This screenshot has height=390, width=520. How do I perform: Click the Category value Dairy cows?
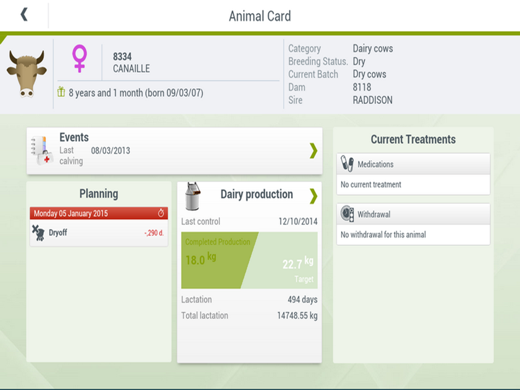click(x=373, y=48)
